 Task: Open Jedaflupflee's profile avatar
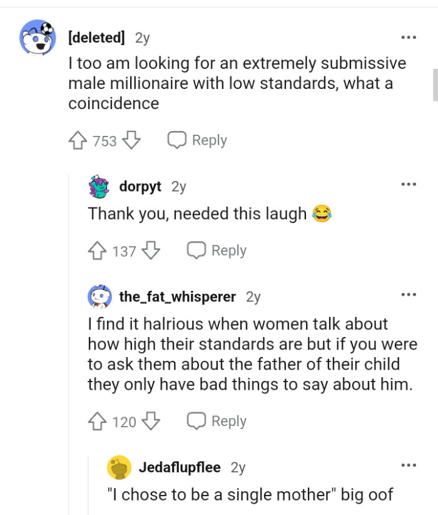click(119, 467)
